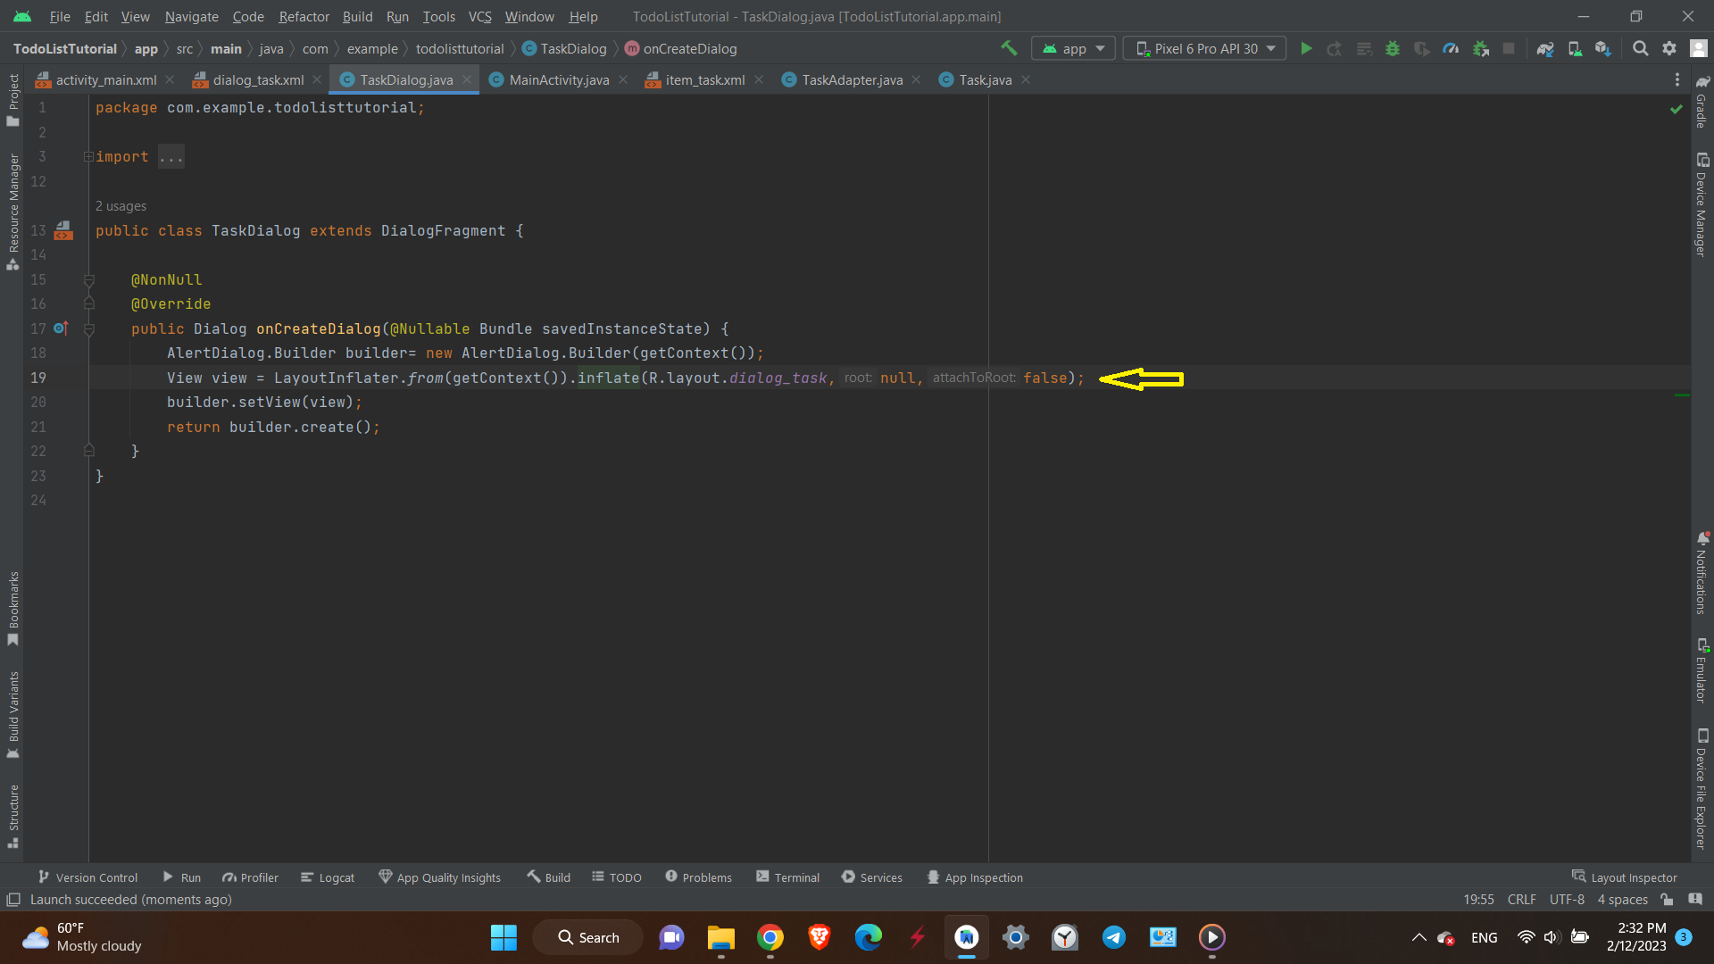Screen dimensions: 1714x964
Task: Close the Task.java tab
Action: pos(1027,79)
